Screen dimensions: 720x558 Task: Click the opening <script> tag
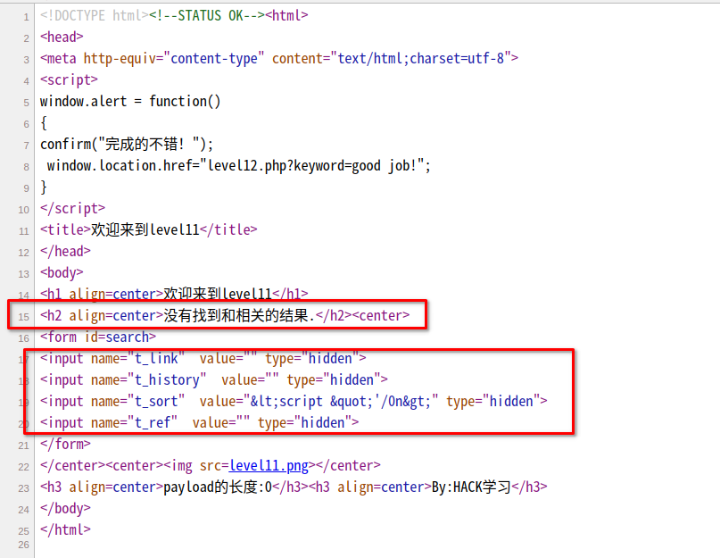[x=69, y=80]
